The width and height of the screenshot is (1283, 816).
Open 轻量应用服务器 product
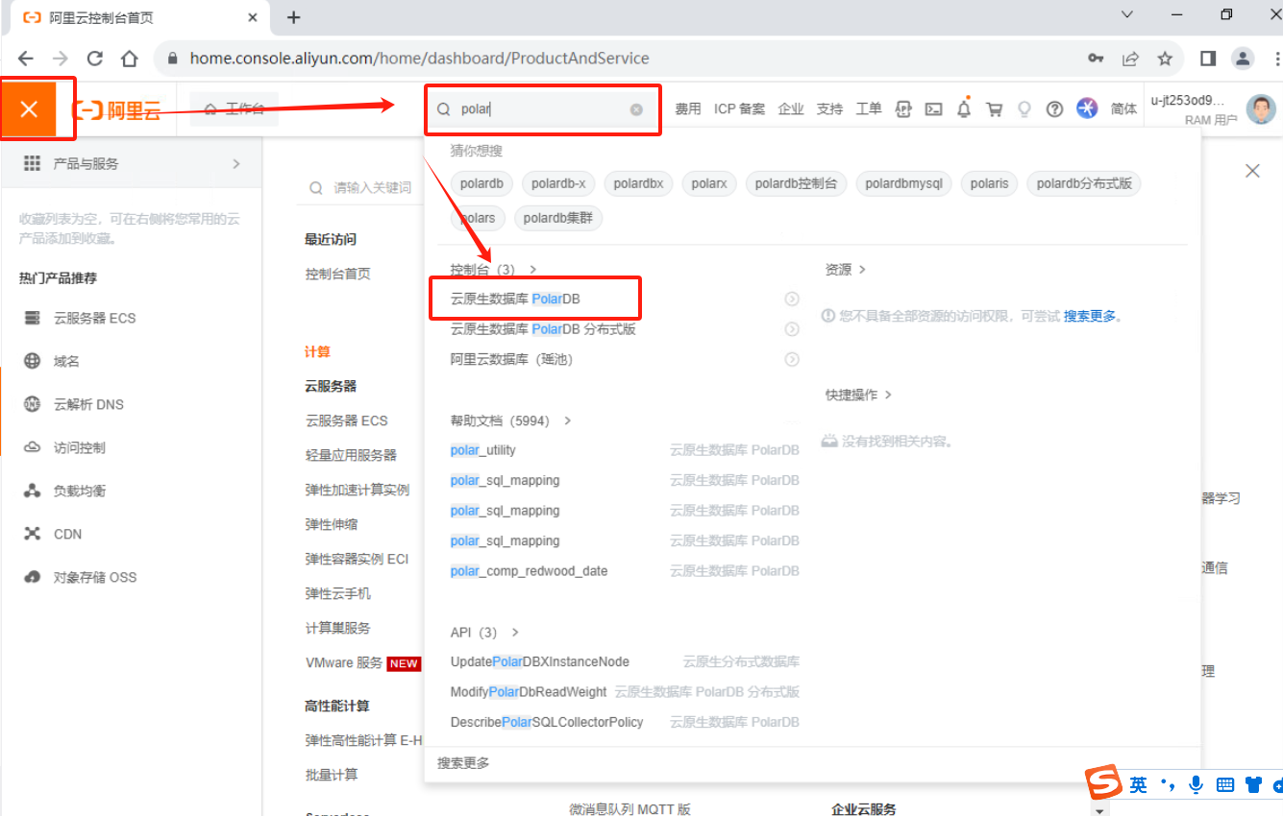[351, 455]
